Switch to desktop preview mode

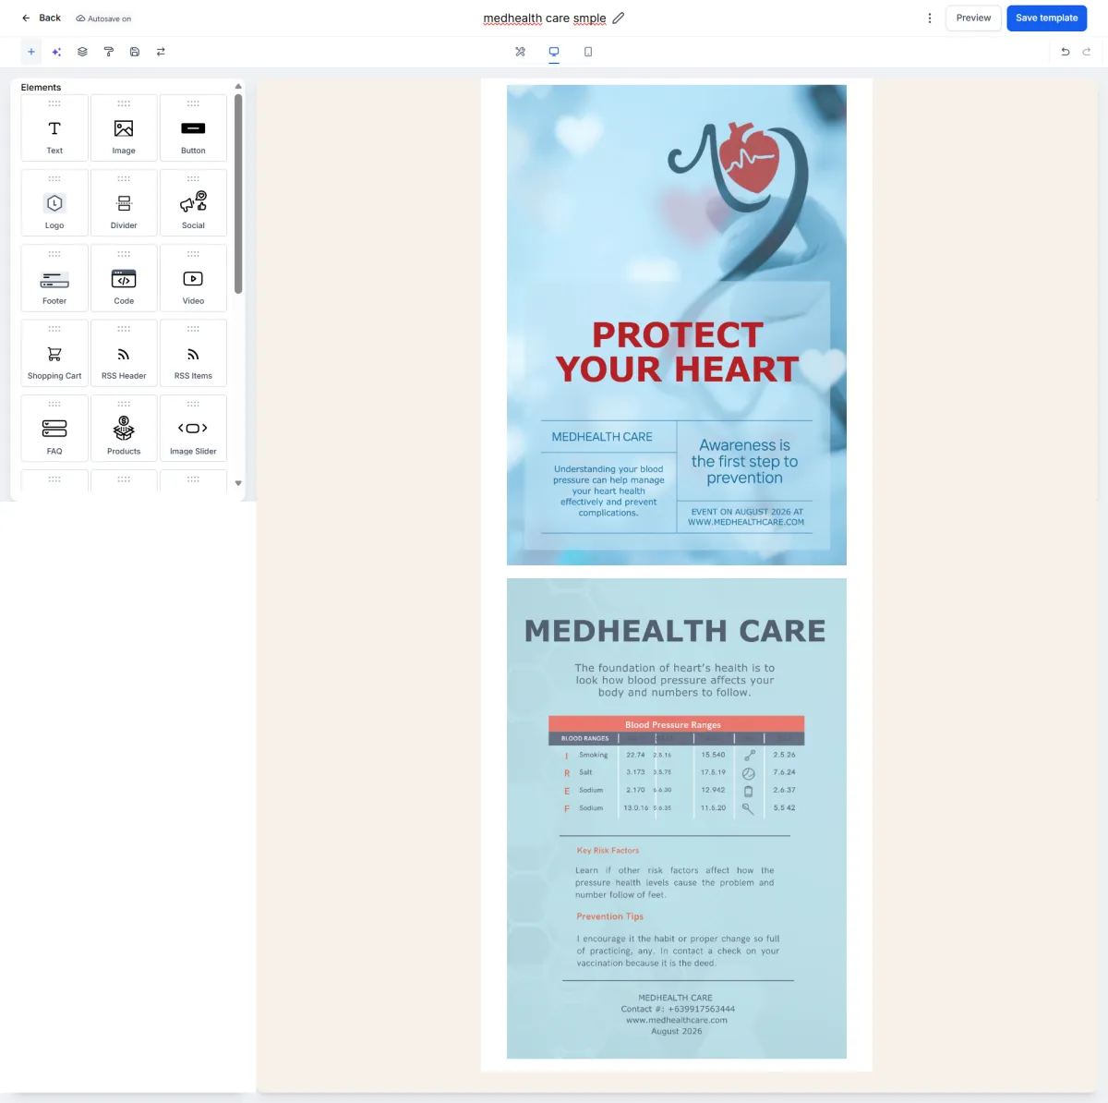click(x=554, y=52)
